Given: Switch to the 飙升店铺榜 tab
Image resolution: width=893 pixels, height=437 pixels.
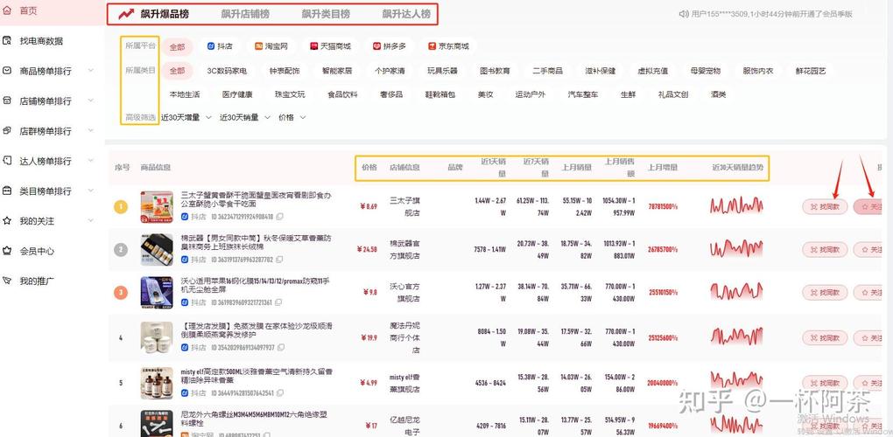Looking at the screenshot, I should 245,14.
